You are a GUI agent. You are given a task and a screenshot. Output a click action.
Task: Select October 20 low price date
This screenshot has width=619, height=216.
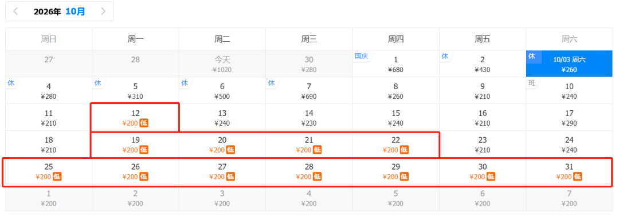(x=222, y=144)
